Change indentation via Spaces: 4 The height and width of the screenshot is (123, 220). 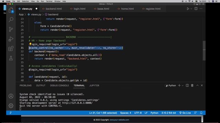click(125, 113)
